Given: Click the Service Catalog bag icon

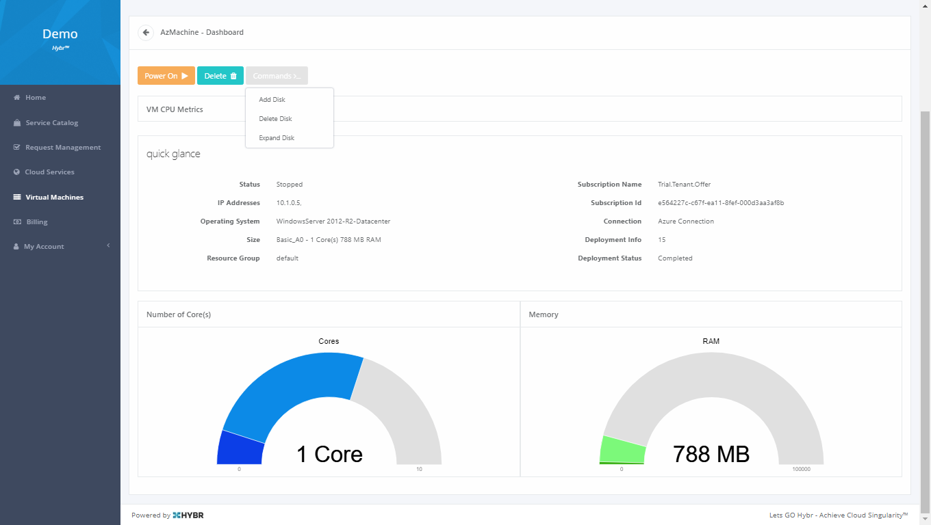Looking at the screenshot, I should [x=17, y=123].
